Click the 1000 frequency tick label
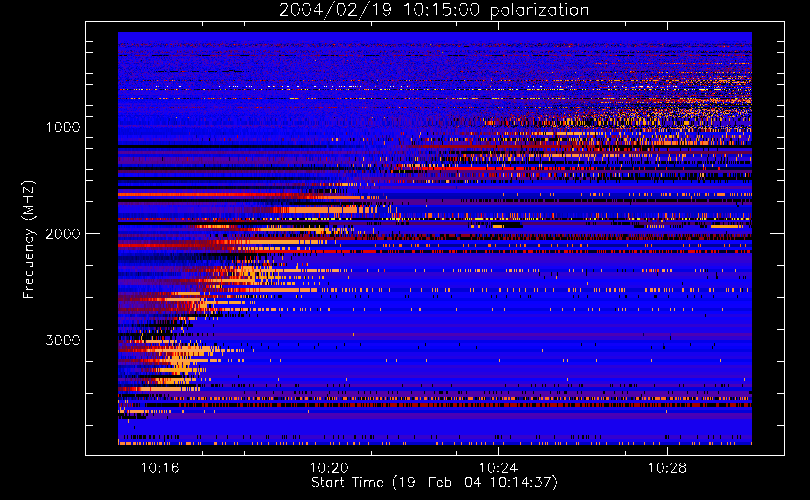This screenshot has width=810, height=500. pos(63,127)
